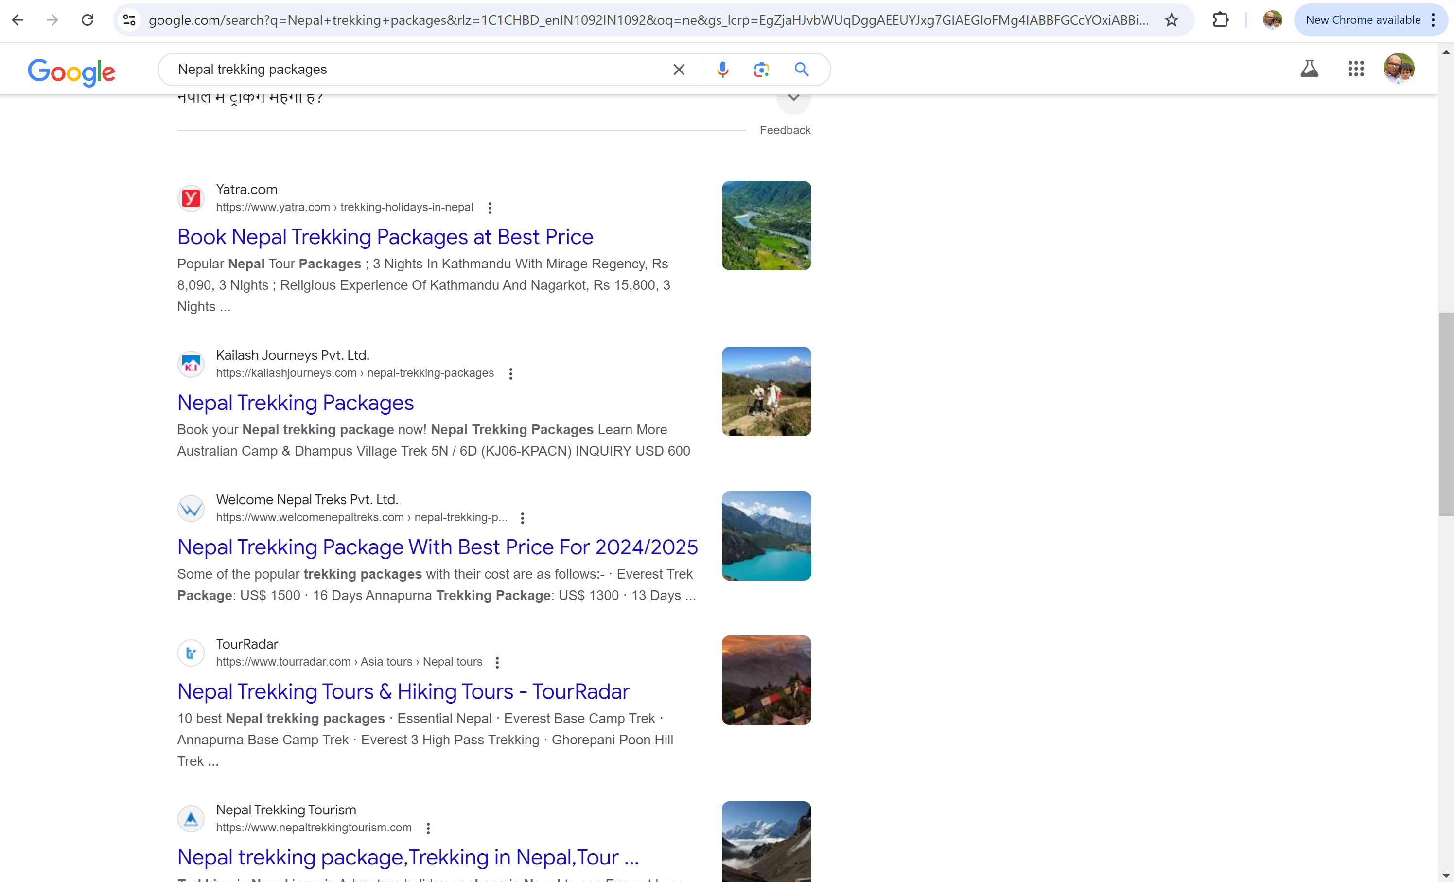The width and height of the screenshot is (1454, 882).
Task: Open Book Nepal Trekking Packages at Best Price
Action: point(385,237)
